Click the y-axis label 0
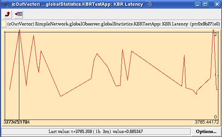The height and width of the screenshot is (137, 222). coord(215,117)
